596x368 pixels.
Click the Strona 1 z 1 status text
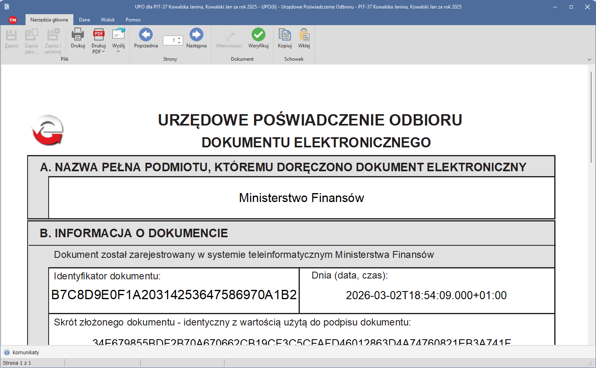coord(17,363)
